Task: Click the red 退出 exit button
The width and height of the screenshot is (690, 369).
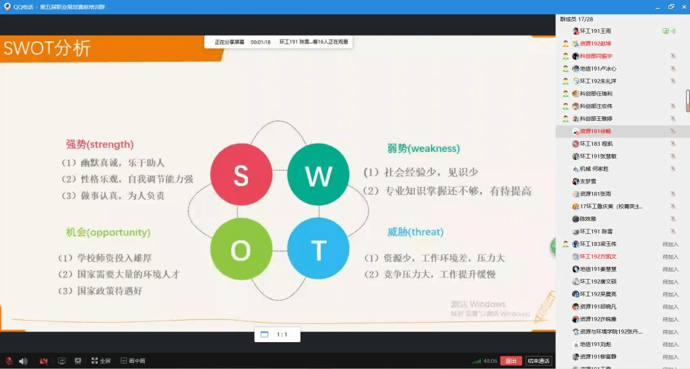Action: [x=511, y=361]
